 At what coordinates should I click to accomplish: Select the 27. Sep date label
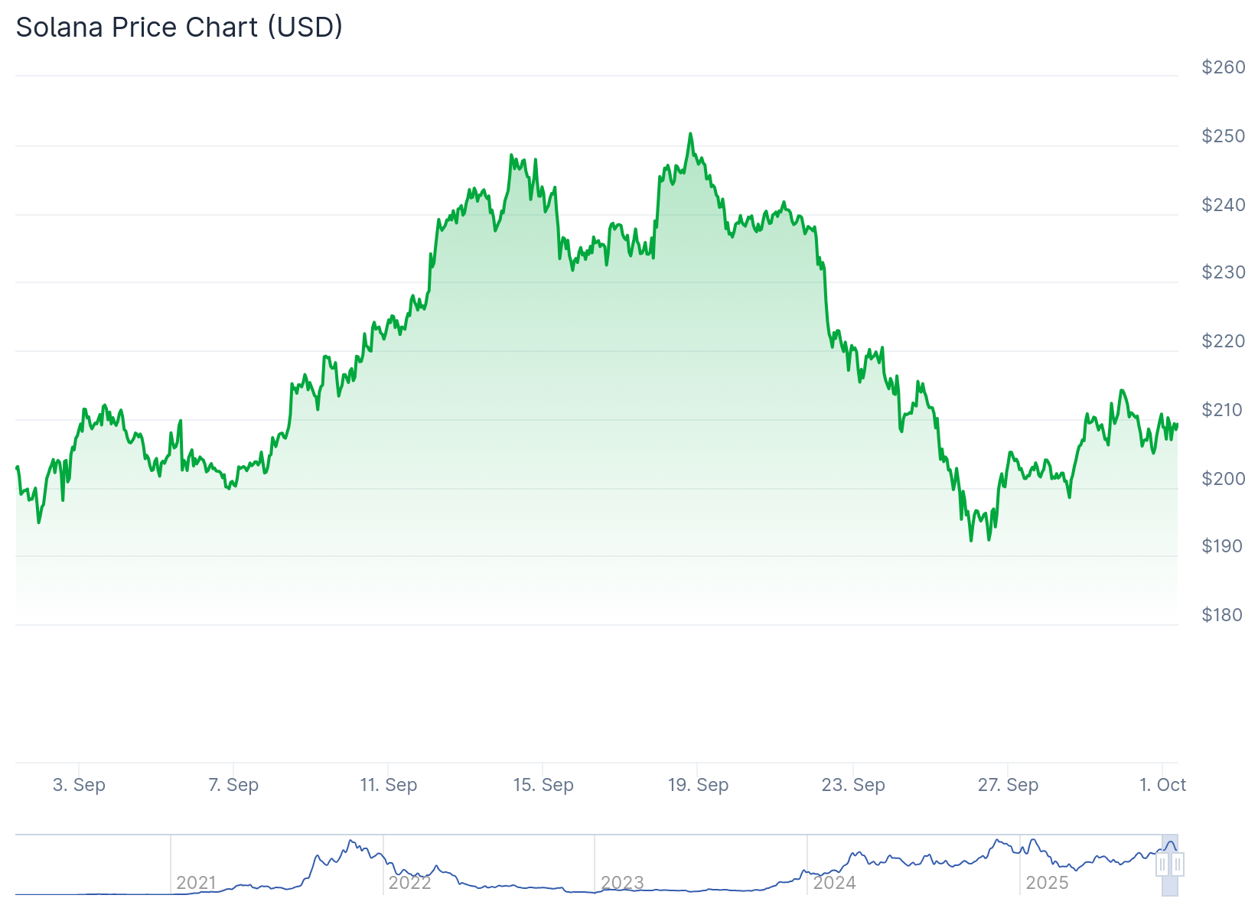1008,785
